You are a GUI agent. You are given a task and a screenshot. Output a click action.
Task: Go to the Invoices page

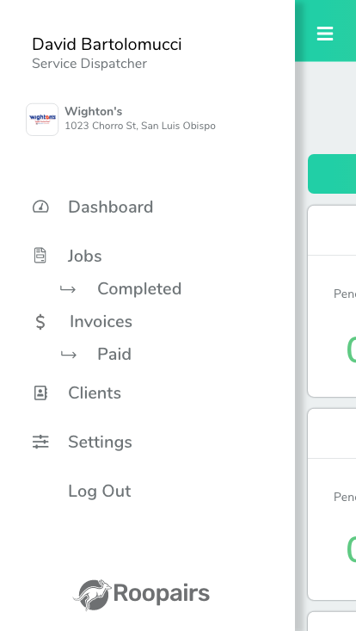point(101,322)
